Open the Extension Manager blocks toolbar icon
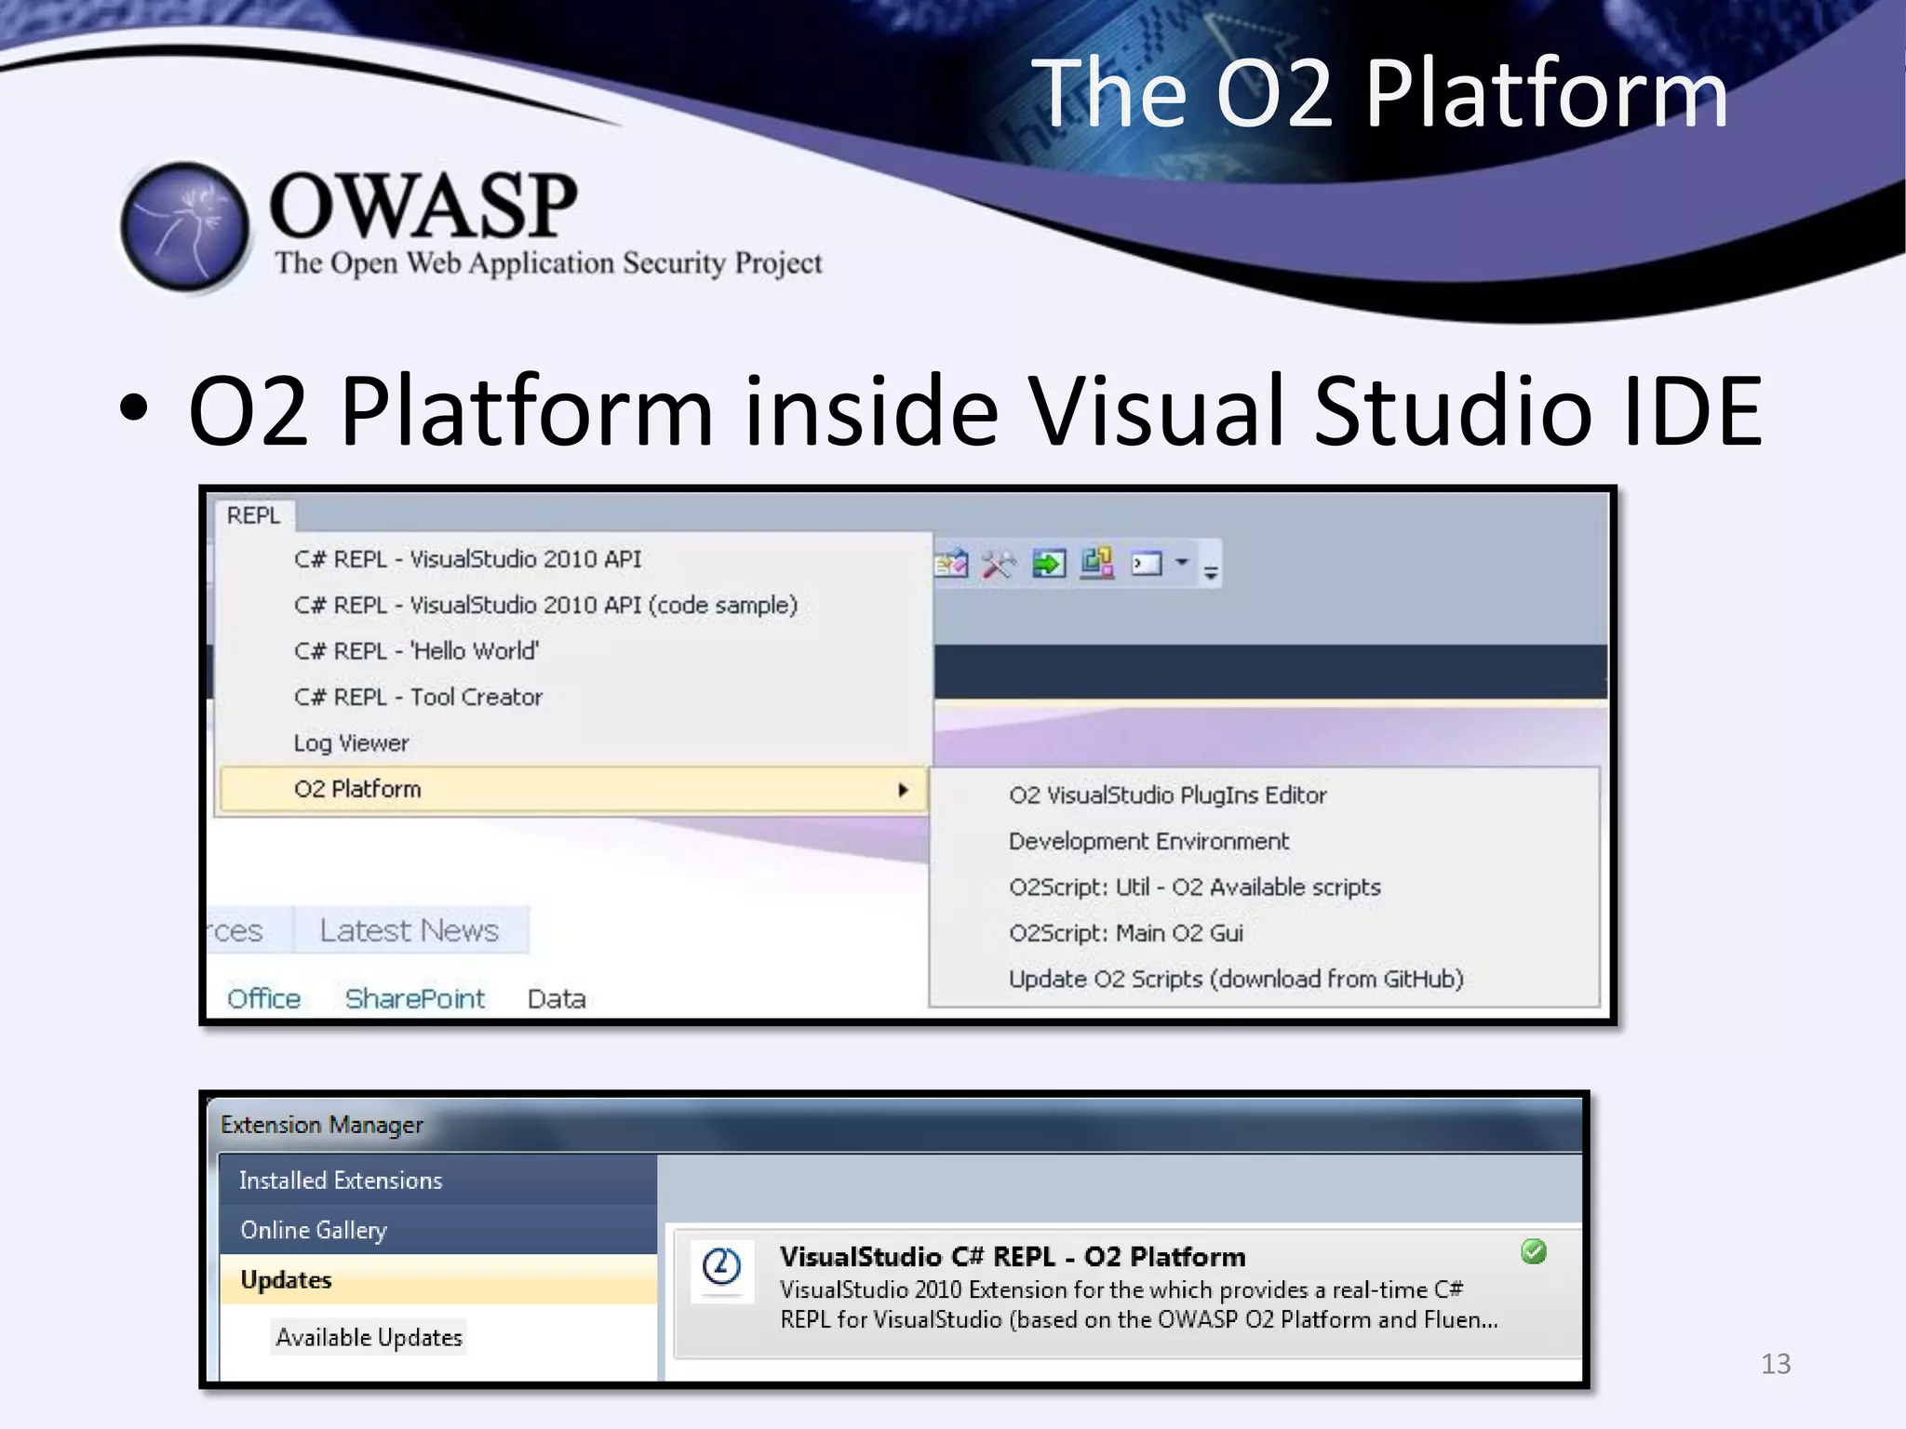The image size is (1906, 1429). point(1097,563)
